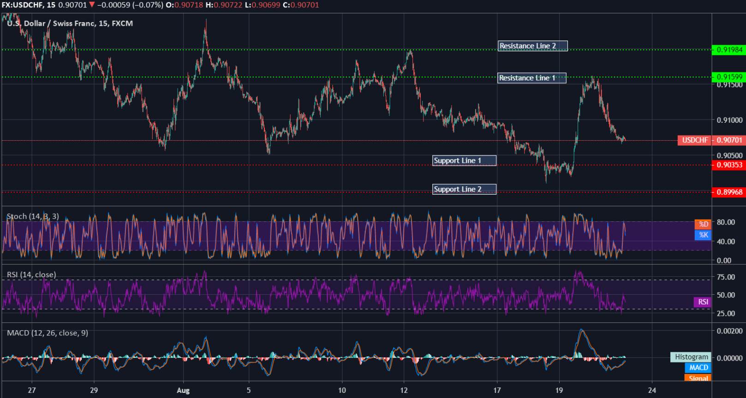Click the 80.00 stochastic scale value
Screen dimensions: 746x398
(726, 222)
